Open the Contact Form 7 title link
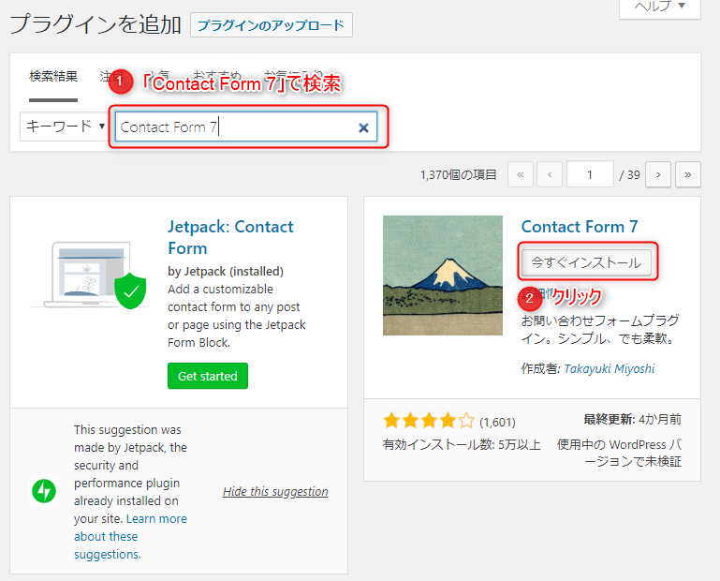720x581 pixels. [x=580, y=227]
